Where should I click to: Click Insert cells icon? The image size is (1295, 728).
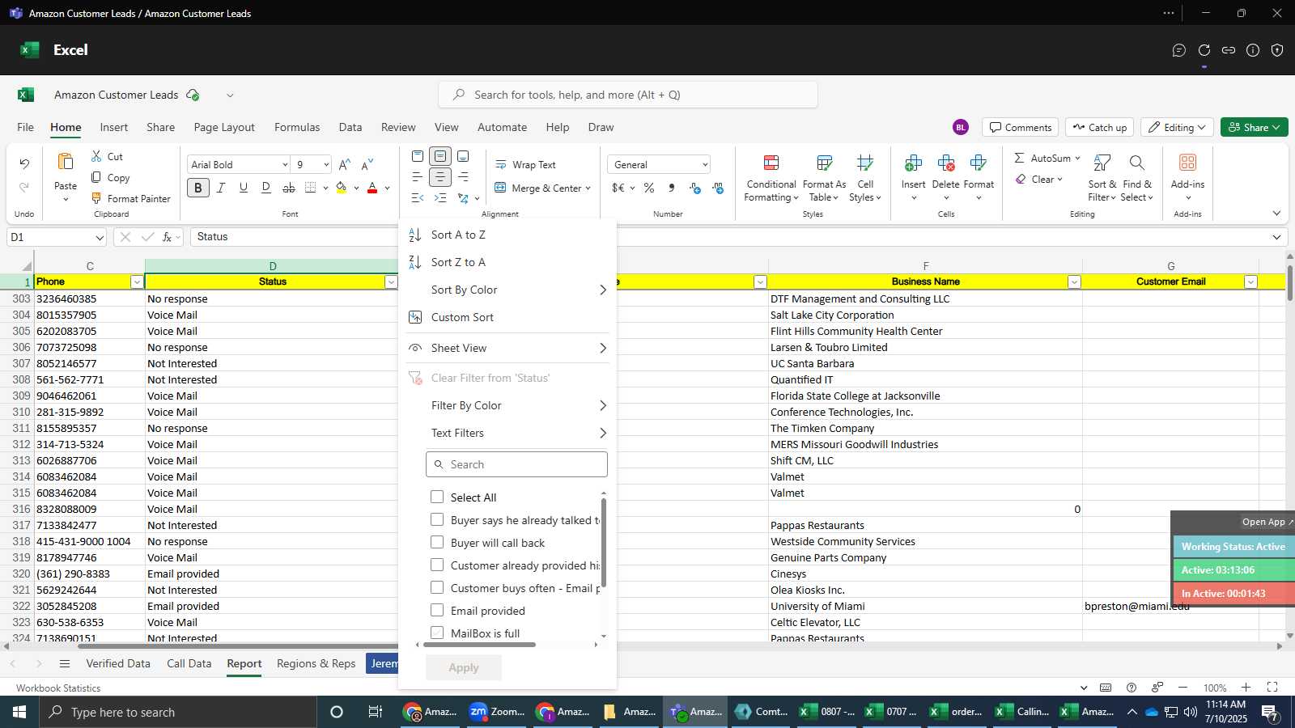pyautogui.click(x=913, y=163)
